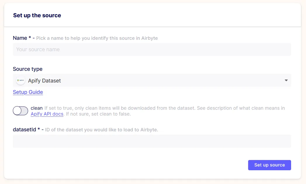Open the Setup Guide link

coord(28,92)
